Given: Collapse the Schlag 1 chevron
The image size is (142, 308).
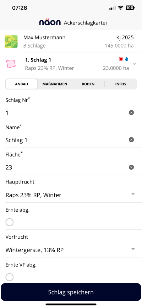Looking at the screenshot, I should [x=134, y=64].
